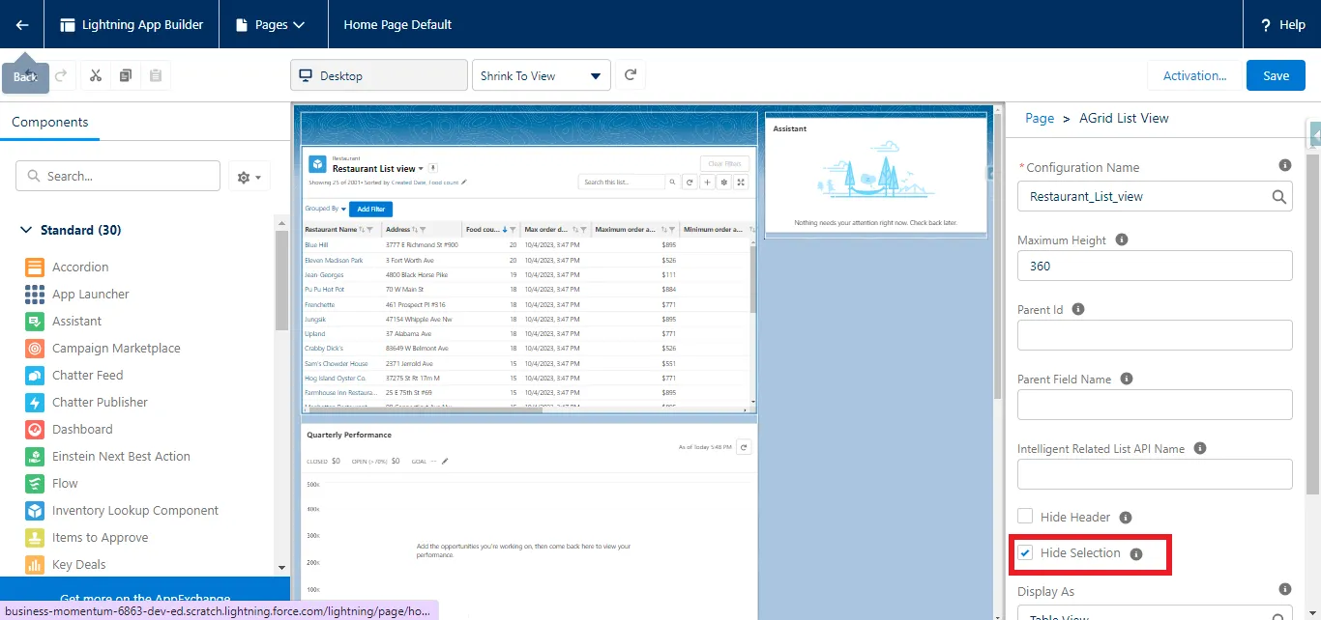
Task: Click info icon beside Hide Header
Action: pos(1126,518)
